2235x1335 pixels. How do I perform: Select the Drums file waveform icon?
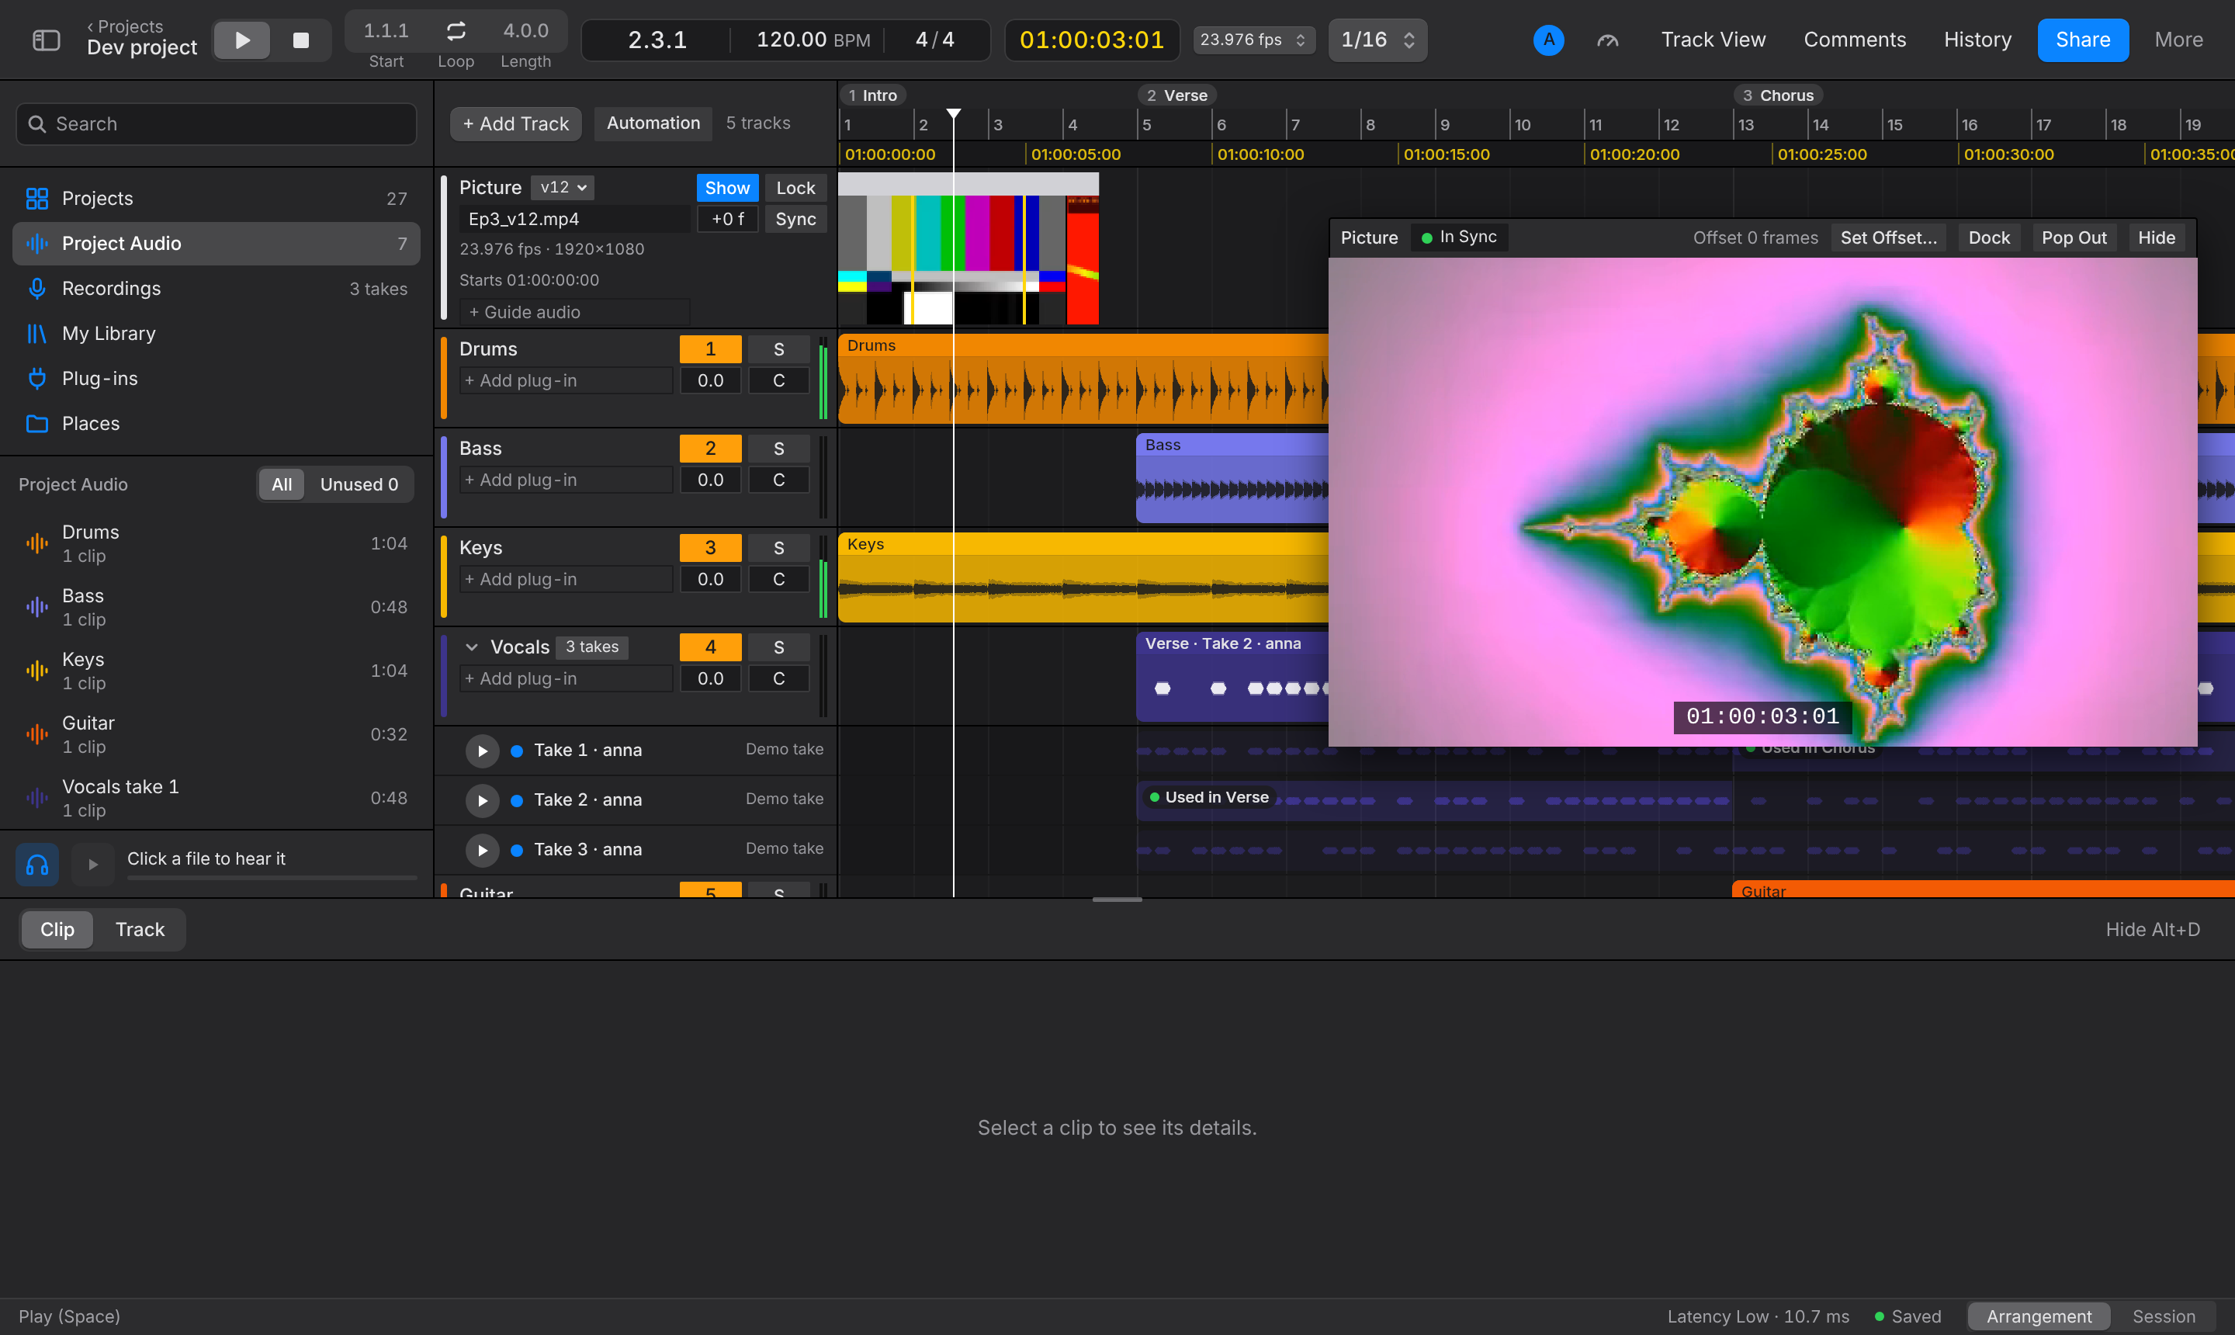click(37, 543)
